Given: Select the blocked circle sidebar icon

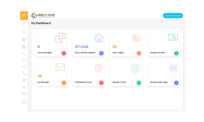Looking at the screenshot, I should pyautogui.click(x=24, y=87).
